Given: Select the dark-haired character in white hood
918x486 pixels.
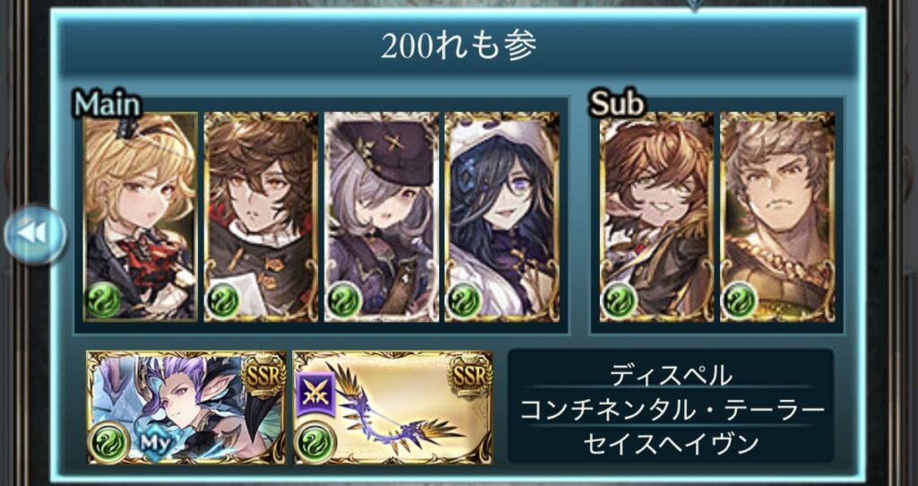Looking at the screenshot, I should (x=502, y=217).
